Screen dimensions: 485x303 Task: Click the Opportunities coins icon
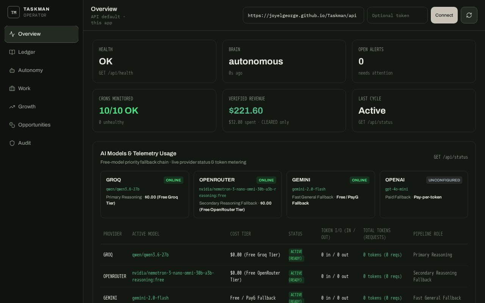(x=12, y=125)
